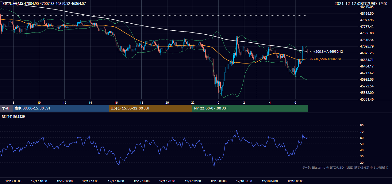Select the '12/17 16:00' date-time label

tap(116, 181)
